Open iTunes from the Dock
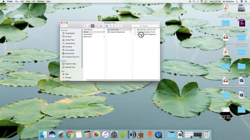250x140 pixels. pyautogui.click(x=105, y=135)
